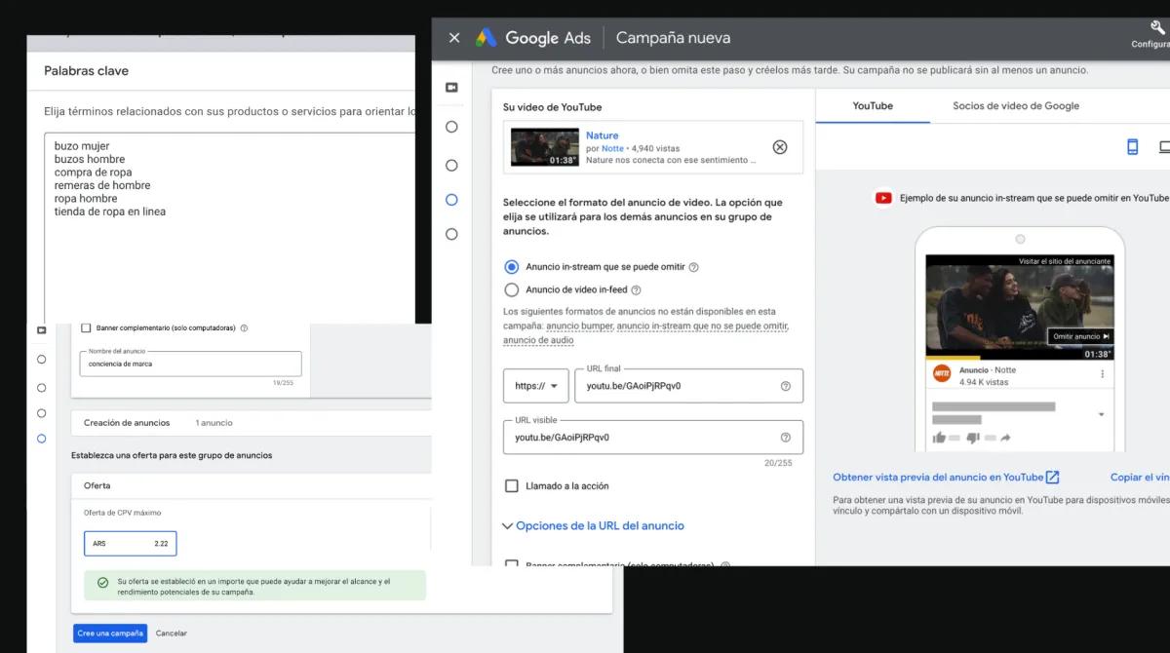1170x653 pixels.
Task: Expand Opciones de la URL del anuncio
Action: 593,526
